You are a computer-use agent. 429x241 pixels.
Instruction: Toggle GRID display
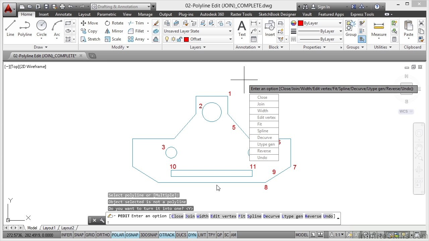coord(90,235)
